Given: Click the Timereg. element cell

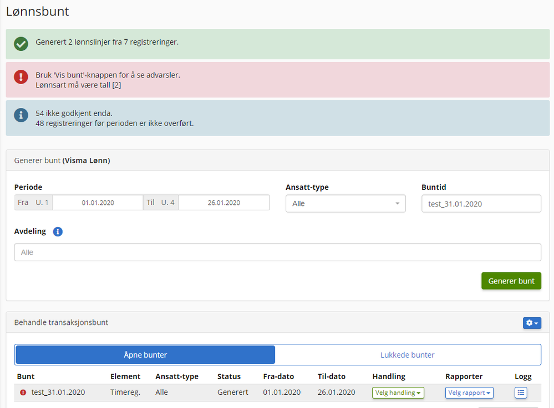Looking at the screenshot, I should (125, 392).
